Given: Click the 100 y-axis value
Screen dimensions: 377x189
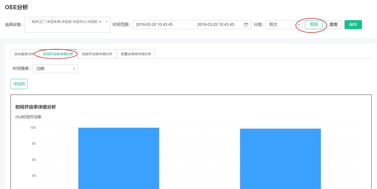Looking at the screenshot, I should click(33, 128).
